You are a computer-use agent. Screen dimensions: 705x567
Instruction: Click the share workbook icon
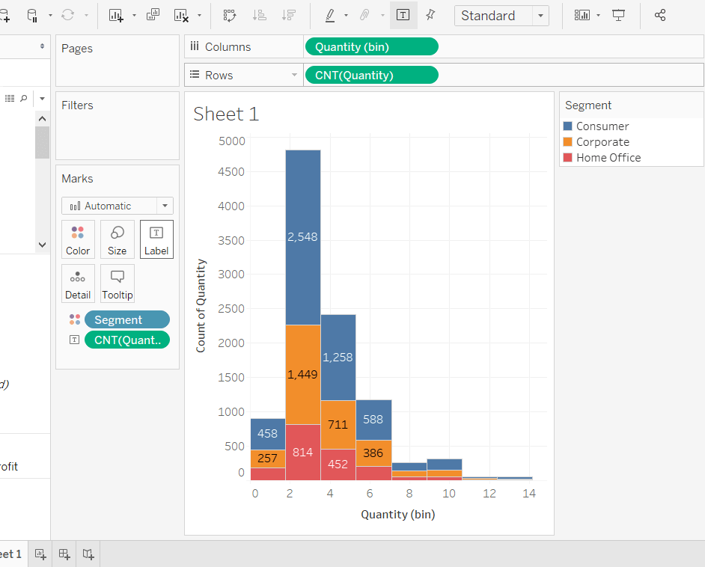(660, 15)
